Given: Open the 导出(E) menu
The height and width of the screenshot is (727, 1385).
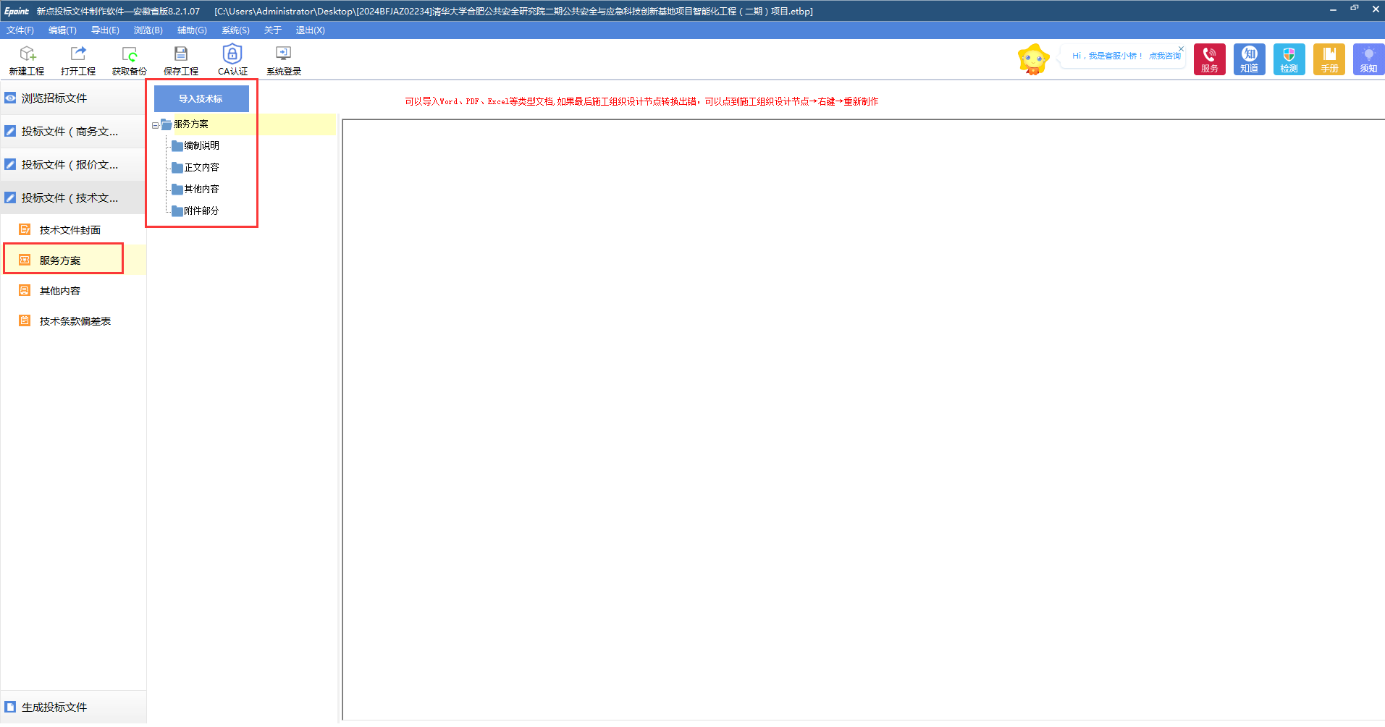Looking at the screenshot, I should [105, 30].
